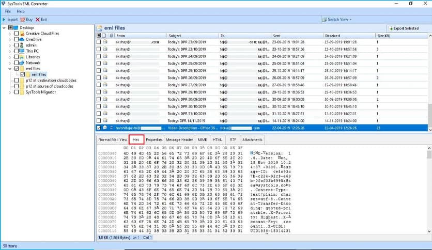432x250 pixels.
Task: Check the Creative Cloud Files checkbox
Action: (17, 33)
